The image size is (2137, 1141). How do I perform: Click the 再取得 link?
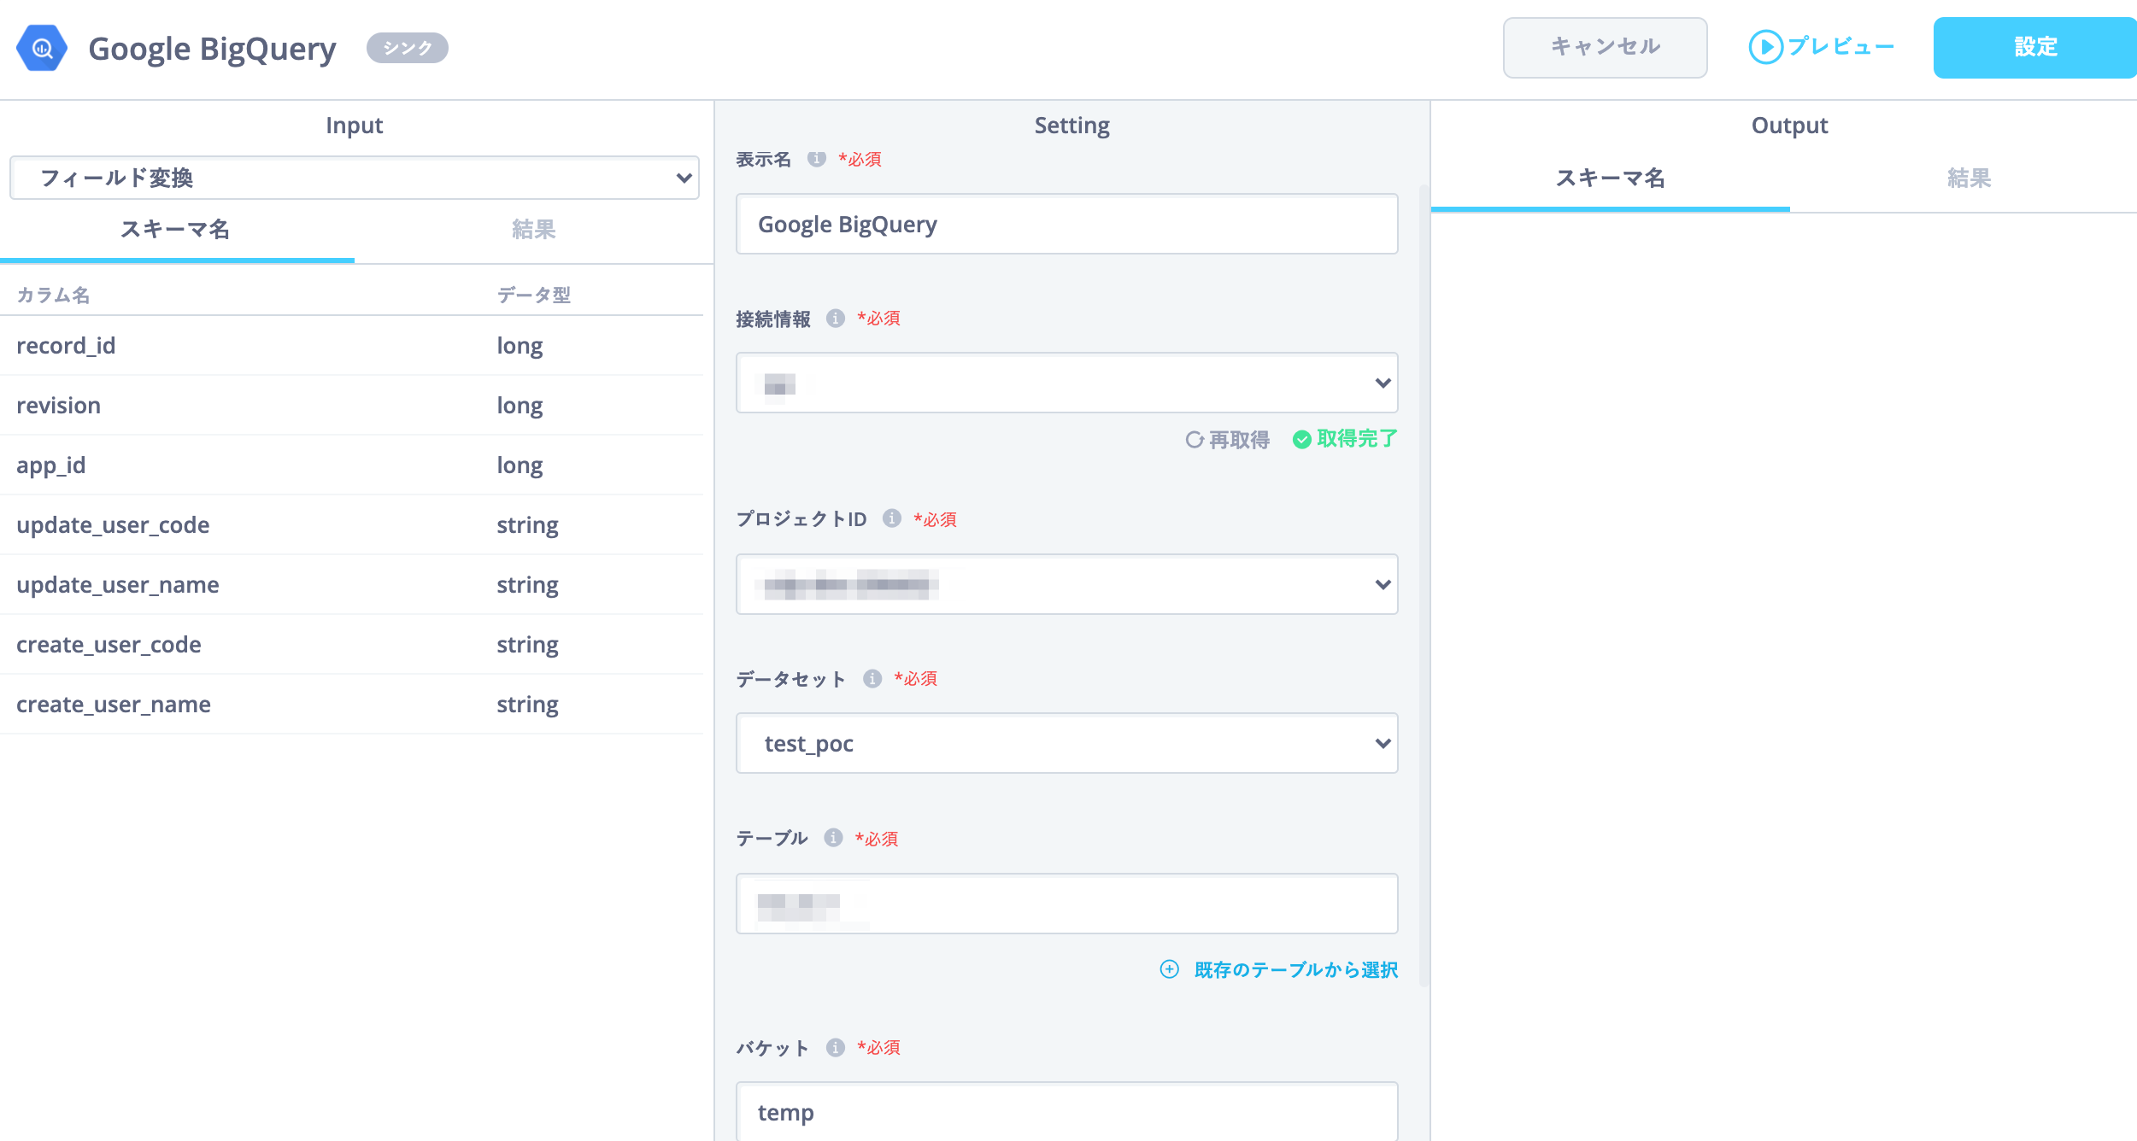(1228, 440)
